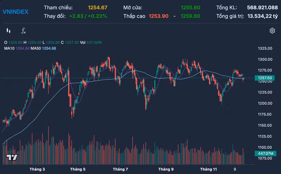This screenshot has height=174, width=281.
Task: Open the candlestick chart type selector
Action: tap(8, 31)
